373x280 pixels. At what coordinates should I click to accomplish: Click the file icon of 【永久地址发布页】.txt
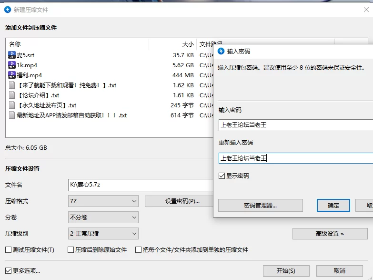[11, 105]
